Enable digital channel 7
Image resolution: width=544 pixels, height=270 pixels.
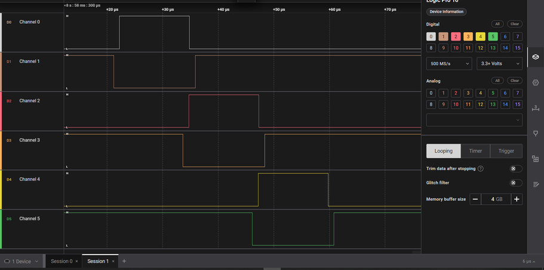coord(518,37)
